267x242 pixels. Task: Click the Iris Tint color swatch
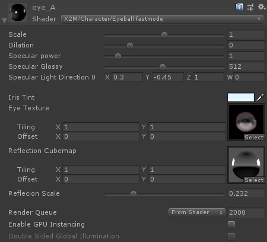click(241, 97)
